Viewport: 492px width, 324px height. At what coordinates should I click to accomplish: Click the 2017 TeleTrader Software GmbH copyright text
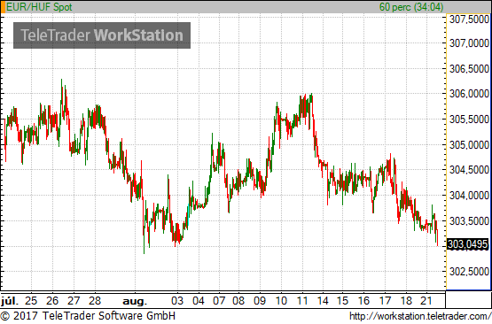pyautogui.click(x=88, y=316)
